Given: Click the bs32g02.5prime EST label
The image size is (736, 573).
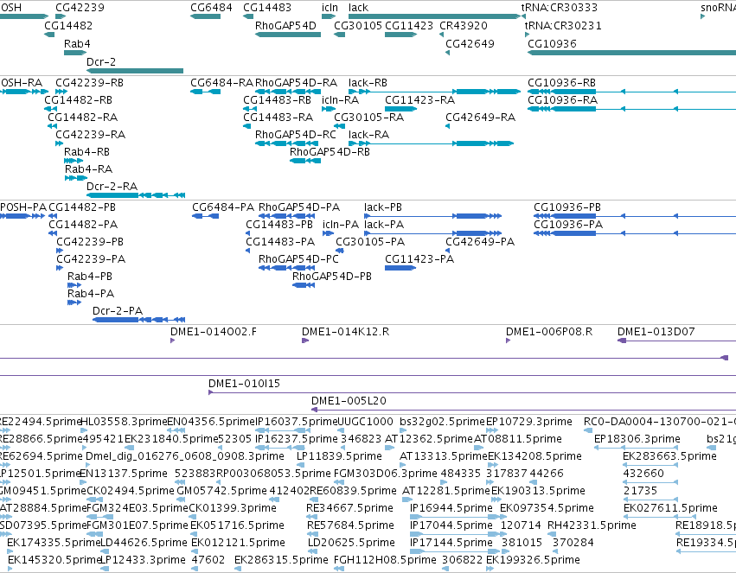Looking at the screenshot, I should pos(442,422).
